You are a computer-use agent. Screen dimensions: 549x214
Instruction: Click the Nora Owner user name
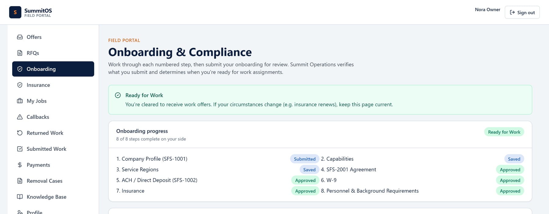487,9
